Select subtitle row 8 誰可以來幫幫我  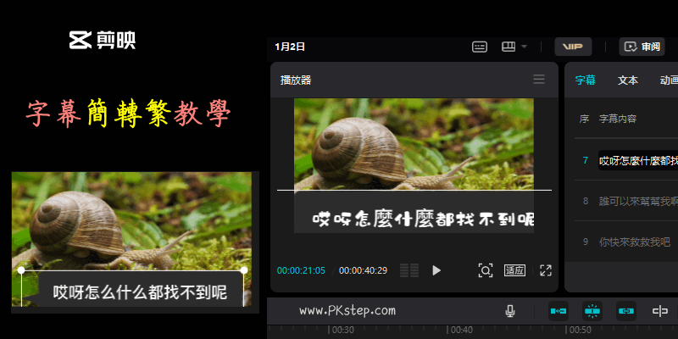tap(638, 201)
